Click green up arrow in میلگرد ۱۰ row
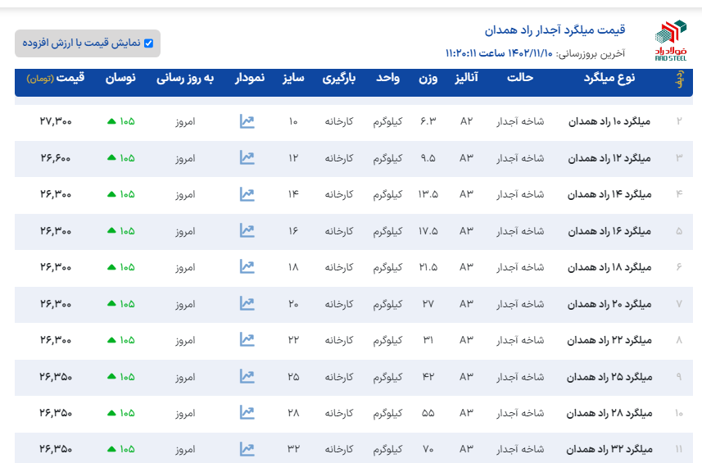 [111, 122]
